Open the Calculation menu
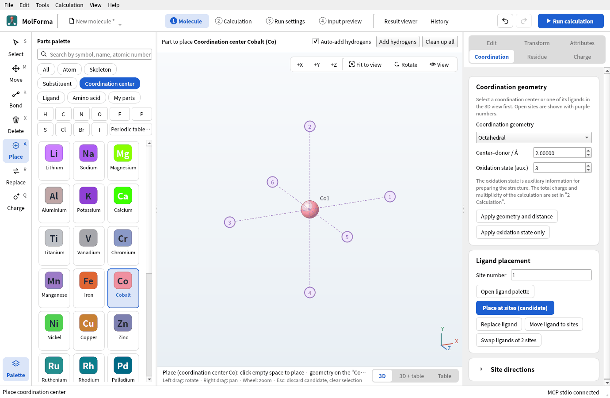 click(x=69, y=5)
